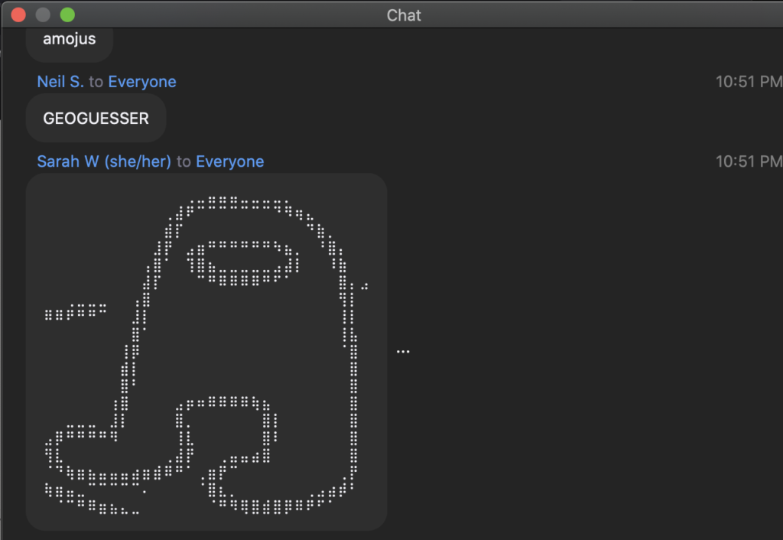Click the word "to" after Sarah W (she/her)
The width and height of the screenshot is (783, 540).
click(x=184, y=161)
